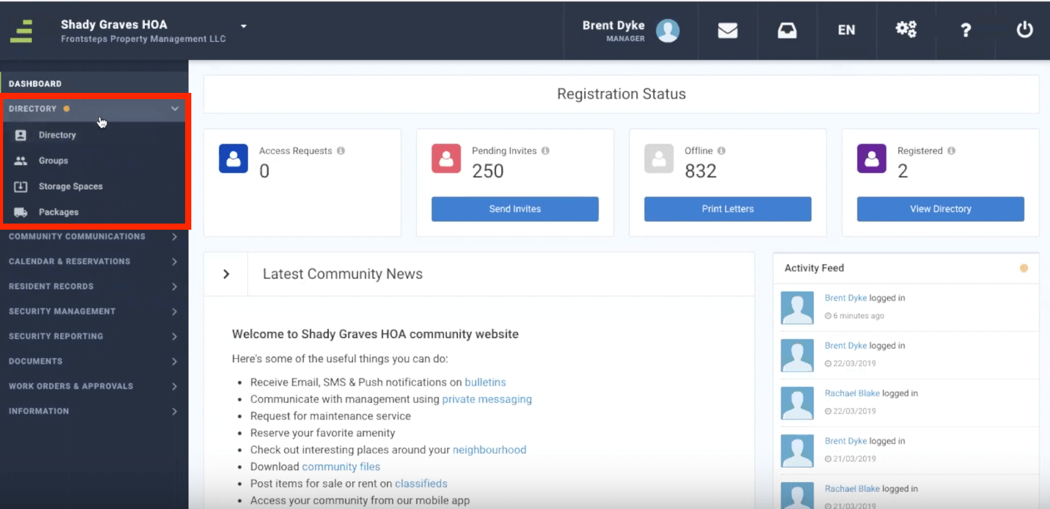The image size is (1050, 509).
Task: Click the Packages truck icon
Action: (x=20, y=212)
